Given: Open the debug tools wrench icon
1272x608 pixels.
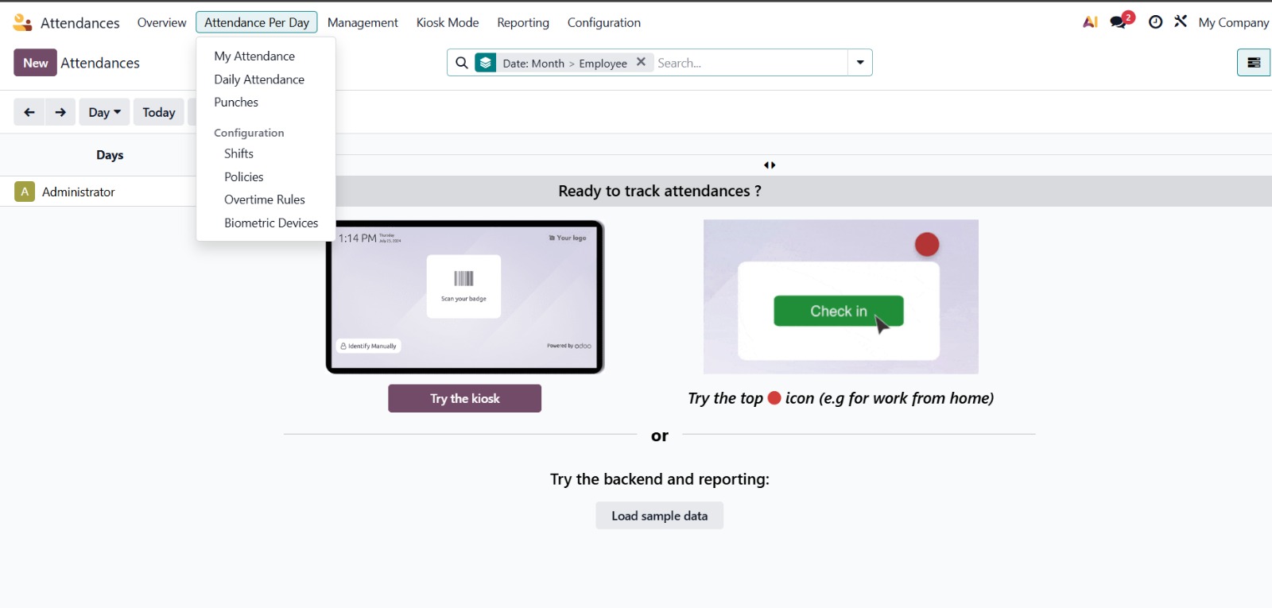Looking at the screenshot, I should [1181, 21].
